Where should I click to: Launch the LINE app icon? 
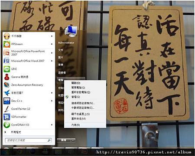click(x=6, y=69)
